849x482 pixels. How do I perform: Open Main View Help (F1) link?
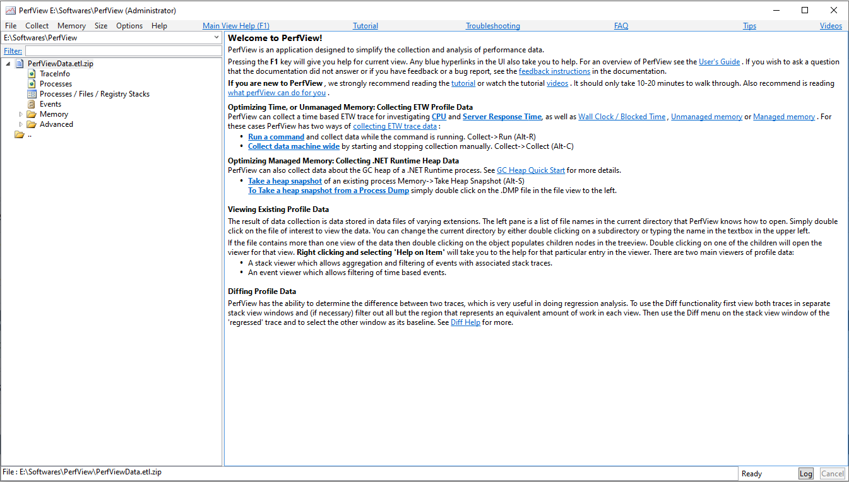pyautogui.click(x=236, y=26)
